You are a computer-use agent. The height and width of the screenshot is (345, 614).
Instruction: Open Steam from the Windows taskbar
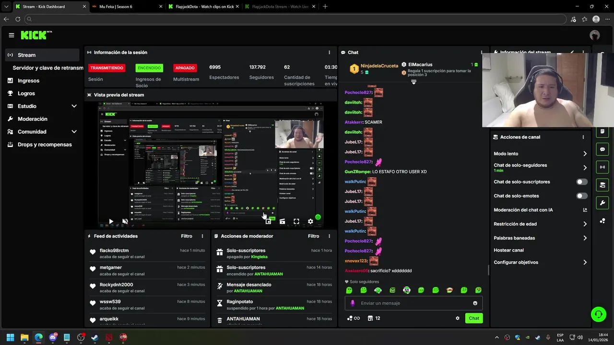tap(95, 337)
